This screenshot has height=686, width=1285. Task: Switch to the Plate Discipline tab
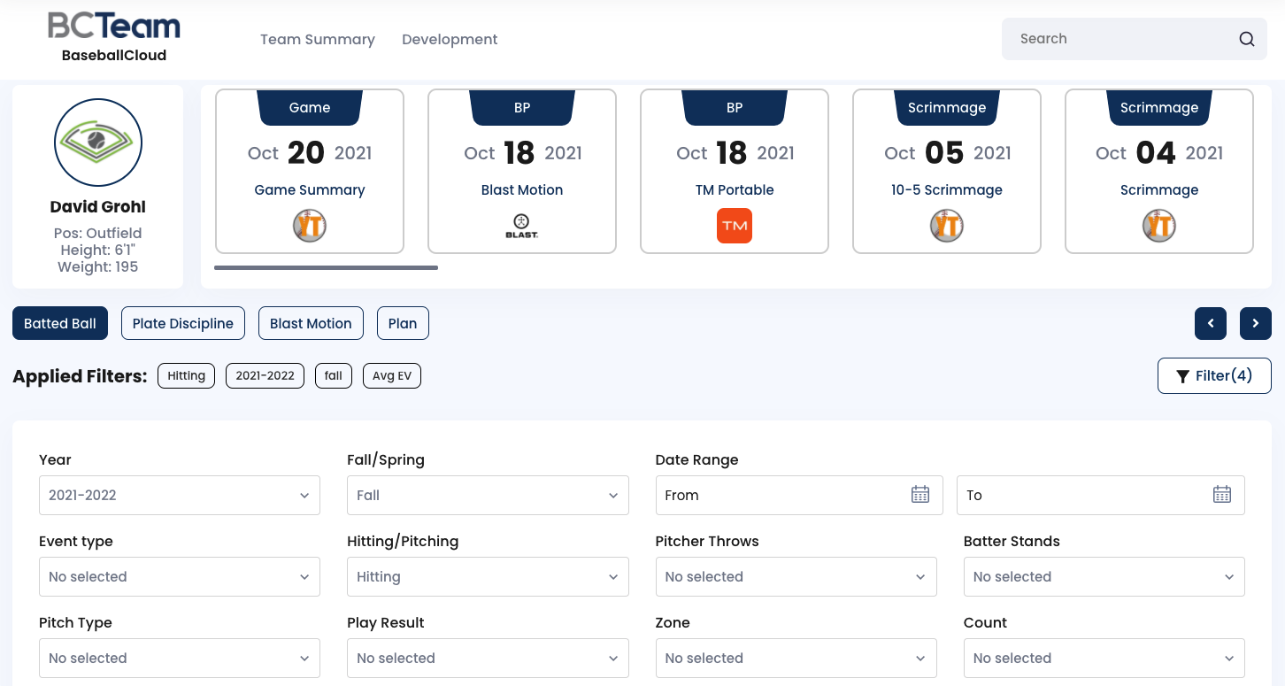(x=183, y=324)
